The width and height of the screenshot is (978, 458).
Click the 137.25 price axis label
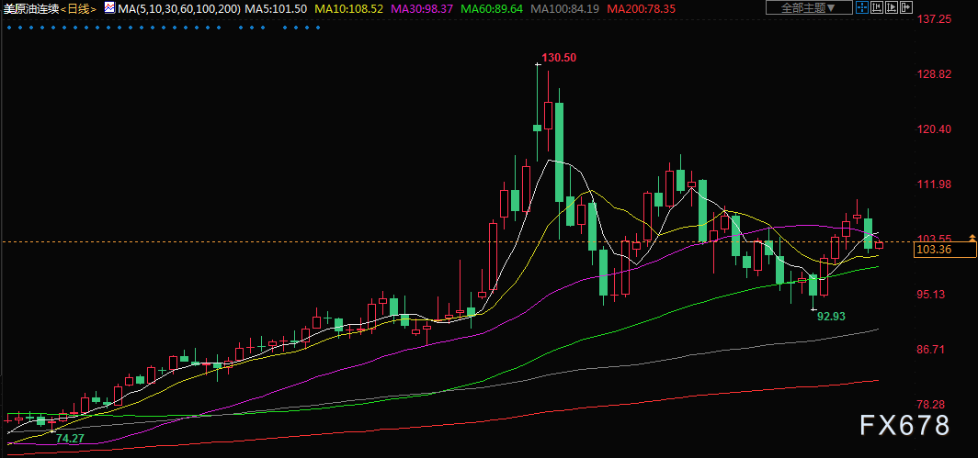[x=934, y=19]
